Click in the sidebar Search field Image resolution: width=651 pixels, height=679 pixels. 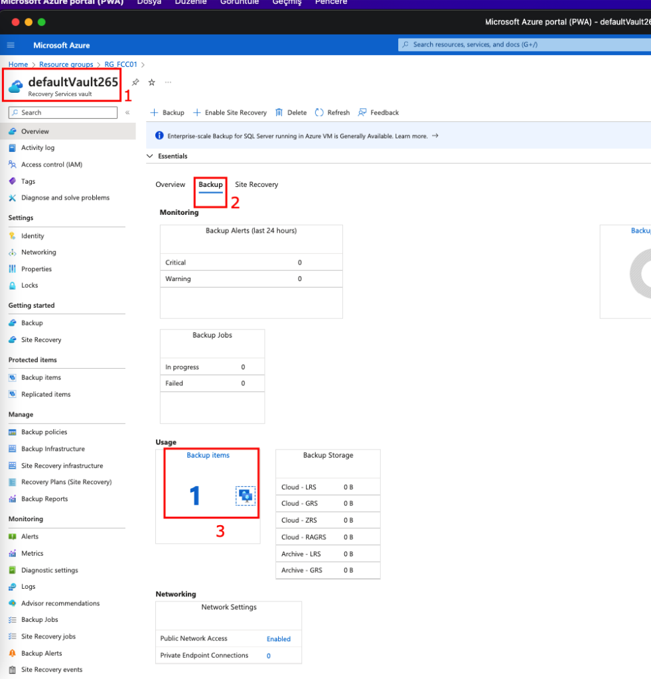[x=63, y=113]
